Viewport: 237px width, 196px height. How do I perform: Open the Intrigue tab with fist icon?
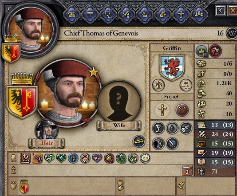(163, 15)
